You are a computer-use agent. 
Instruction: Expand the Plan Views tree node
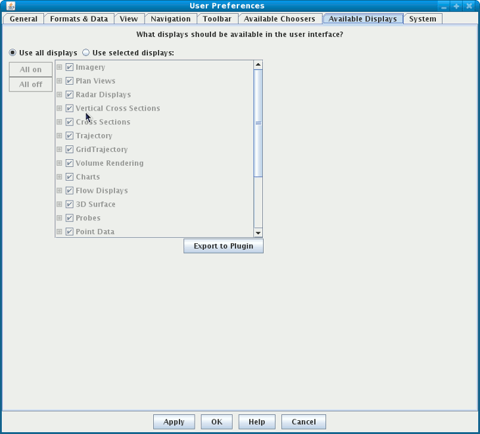coord(59,81)
